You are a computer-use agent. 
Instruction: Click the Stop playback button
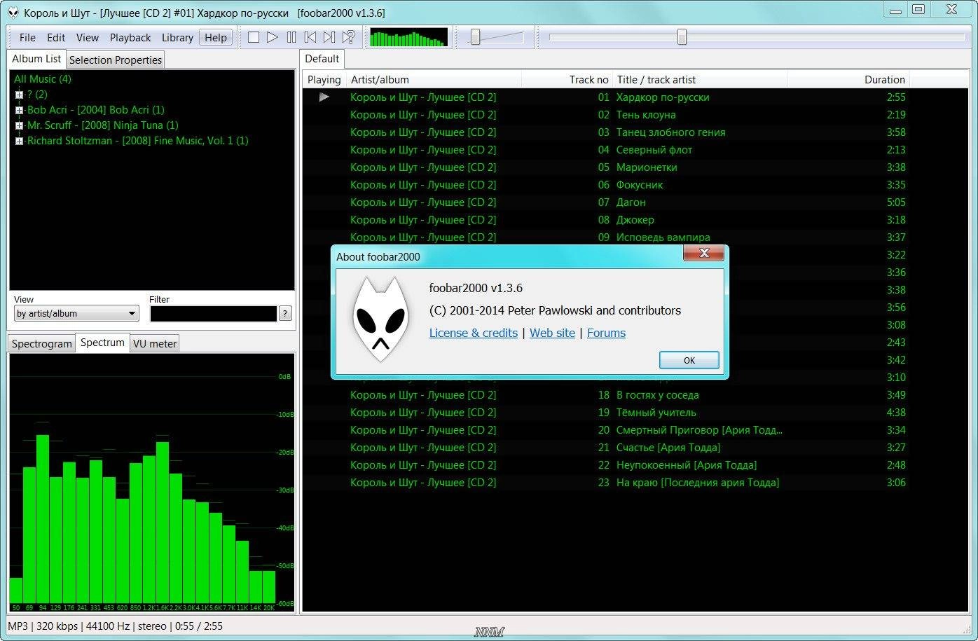click(x=254, y=37)
